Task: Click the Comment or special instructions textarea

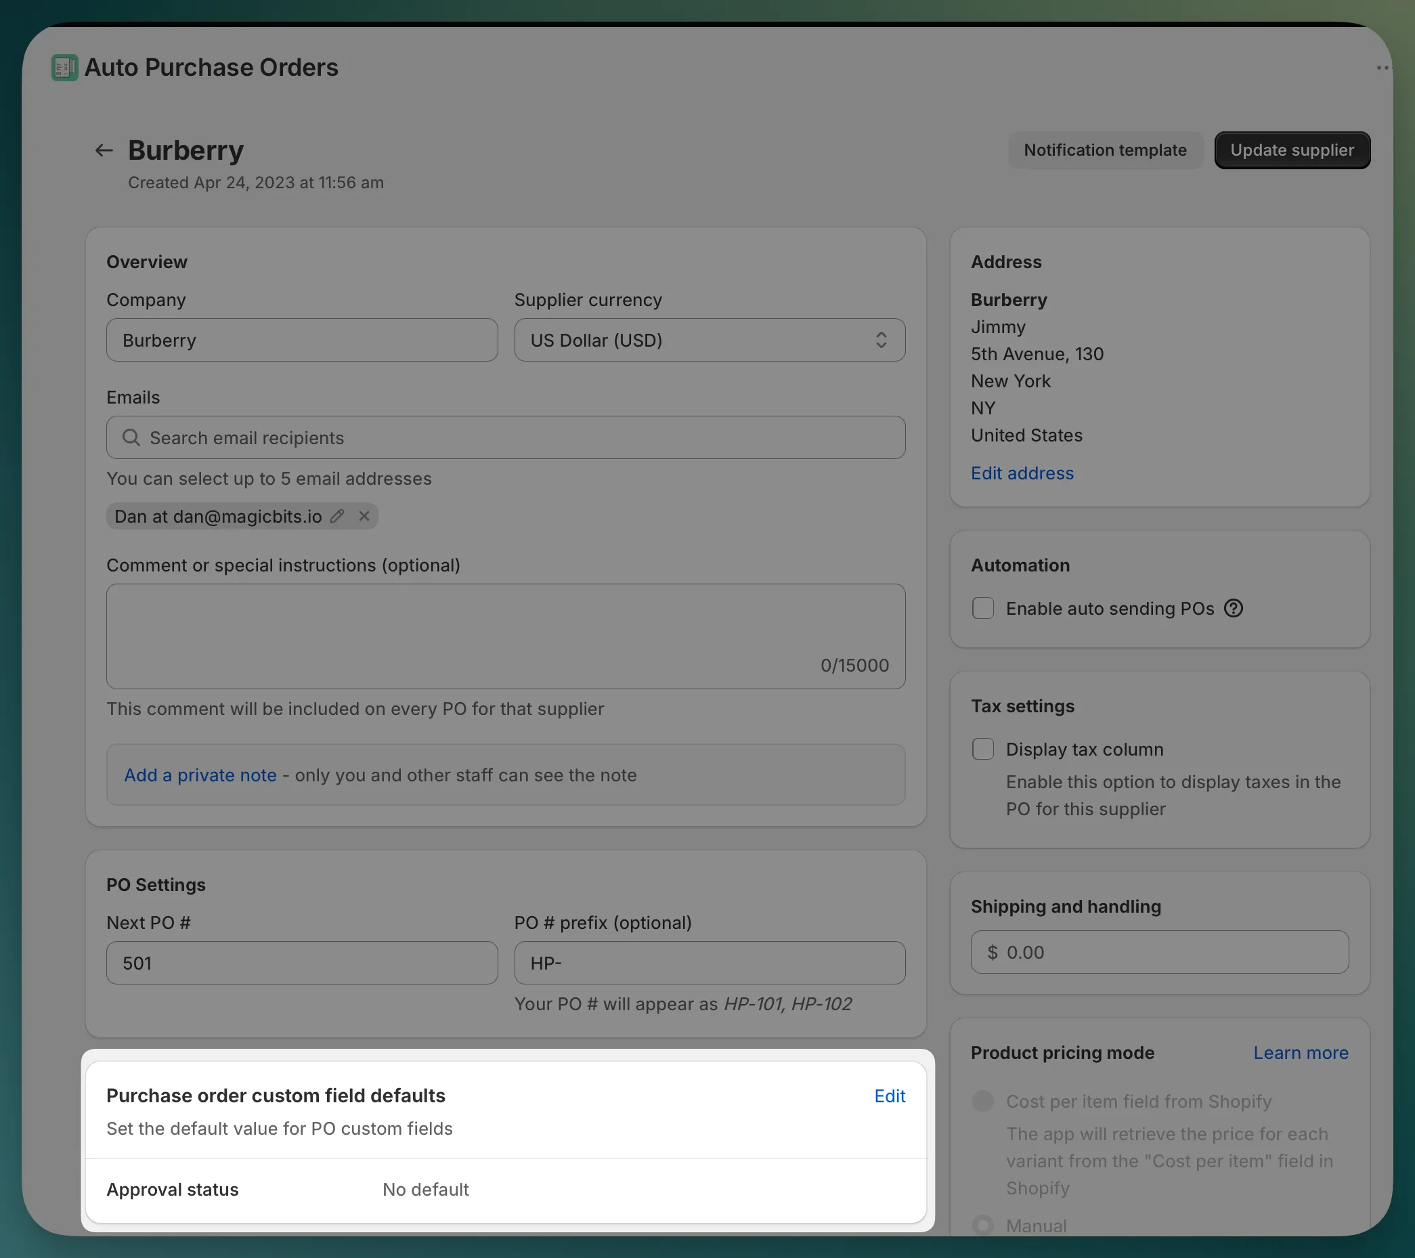Action: tap(506, 636)
